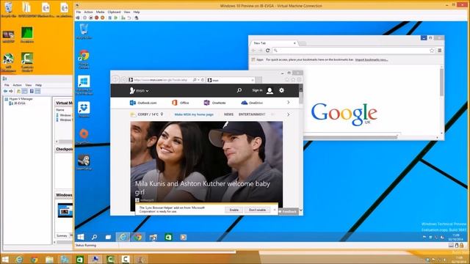Image resolution: width=470 pixels, height=264 pixels.
Task: Click Make MSN my home page link
Action: tap(194, 114)
